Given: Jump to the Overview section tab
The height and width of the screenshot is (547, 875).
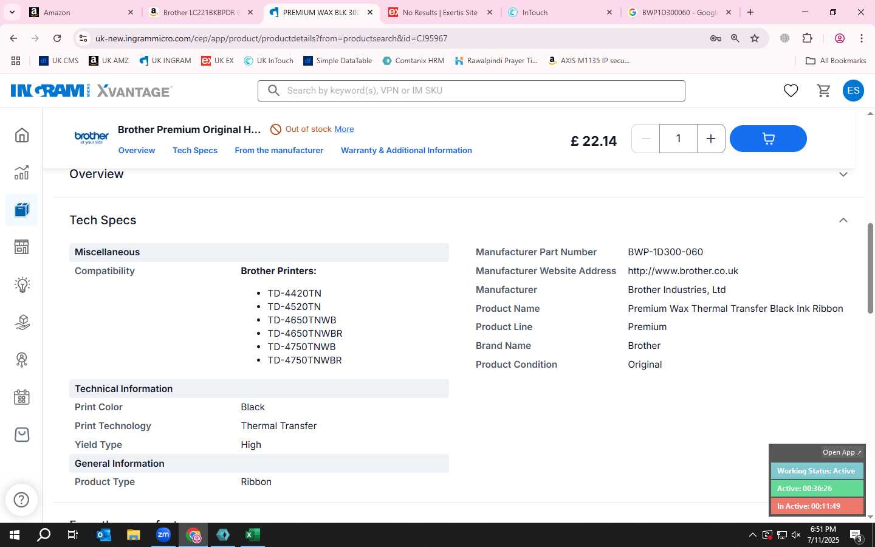Looking at the screenshot, I should [x=137, y=150].
